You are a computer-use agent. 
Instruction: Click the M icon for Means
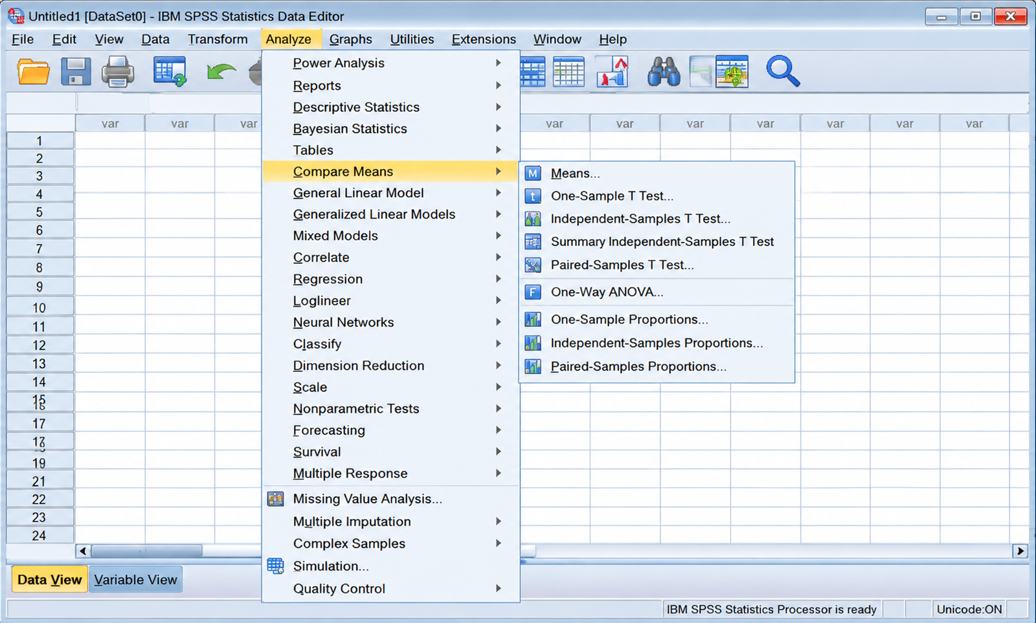pyautogui.click(x=533, y=173)
